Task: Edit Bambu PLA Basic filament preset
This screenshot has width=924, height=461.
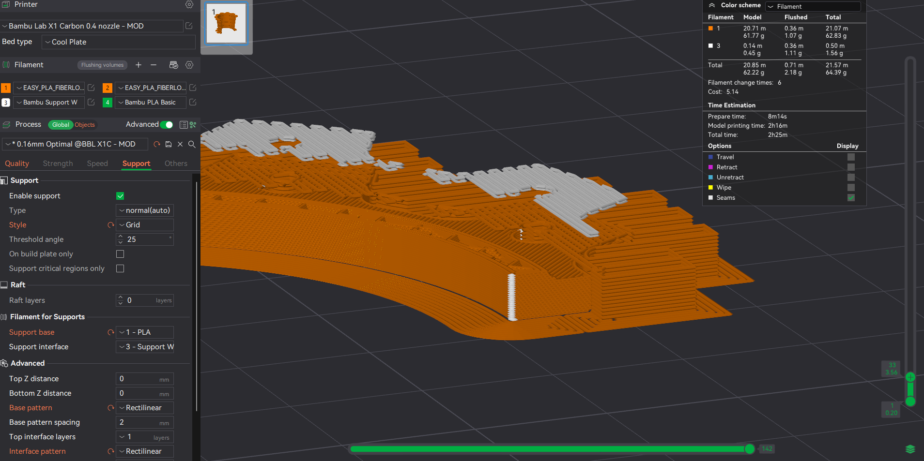Action: tap(193, 102)
